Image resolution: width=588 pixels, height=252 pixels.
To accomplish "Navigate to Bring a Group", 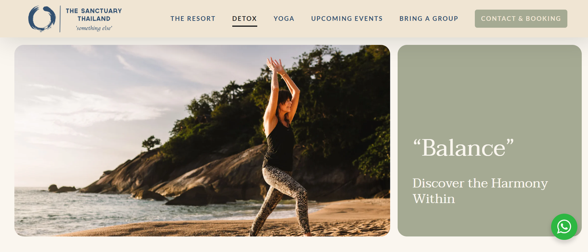I will tap(429, 18).
